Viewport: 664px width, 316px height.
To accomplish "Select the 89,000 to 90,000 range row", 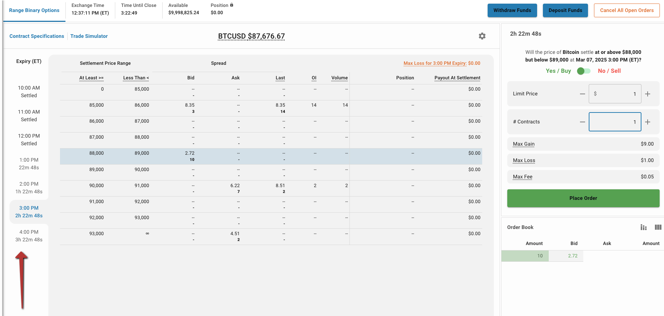I will click(x=271, y=173).
